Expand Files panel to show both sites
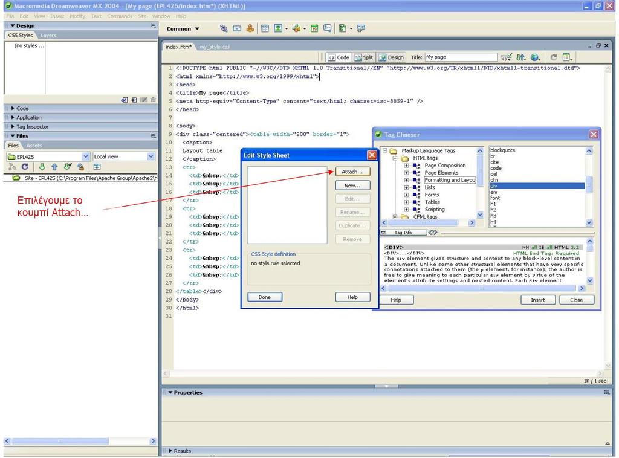The image size is (619, 458). tap(97, 167)
